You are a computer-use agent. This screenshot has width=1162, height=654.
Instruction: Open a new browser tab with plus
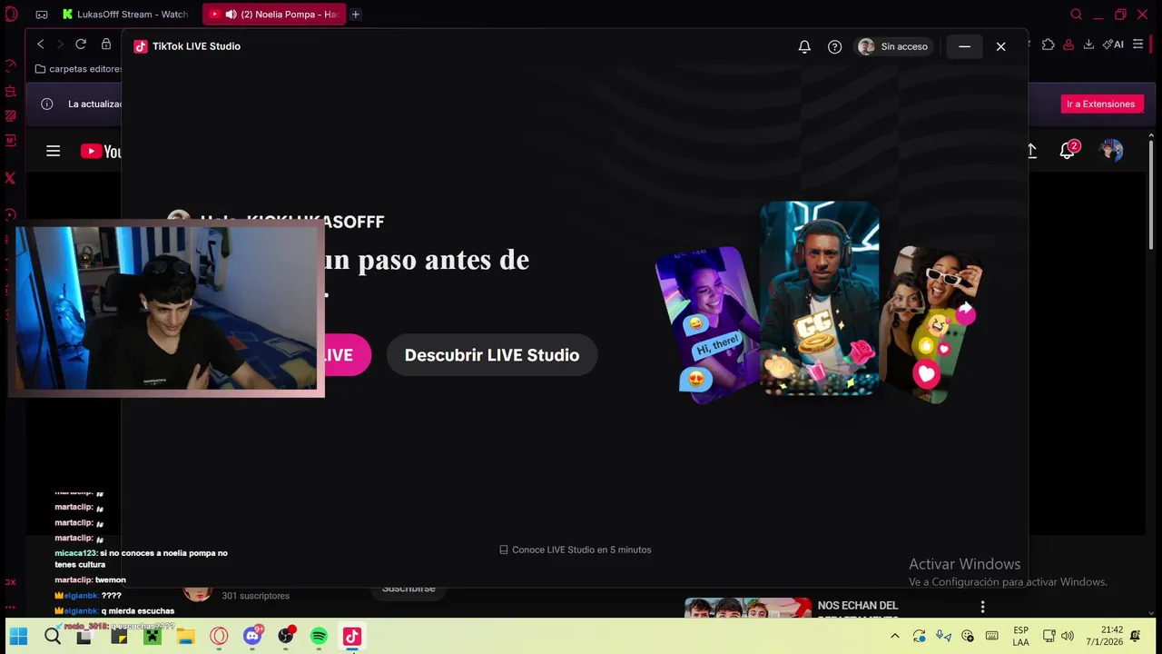click(356, 15)
